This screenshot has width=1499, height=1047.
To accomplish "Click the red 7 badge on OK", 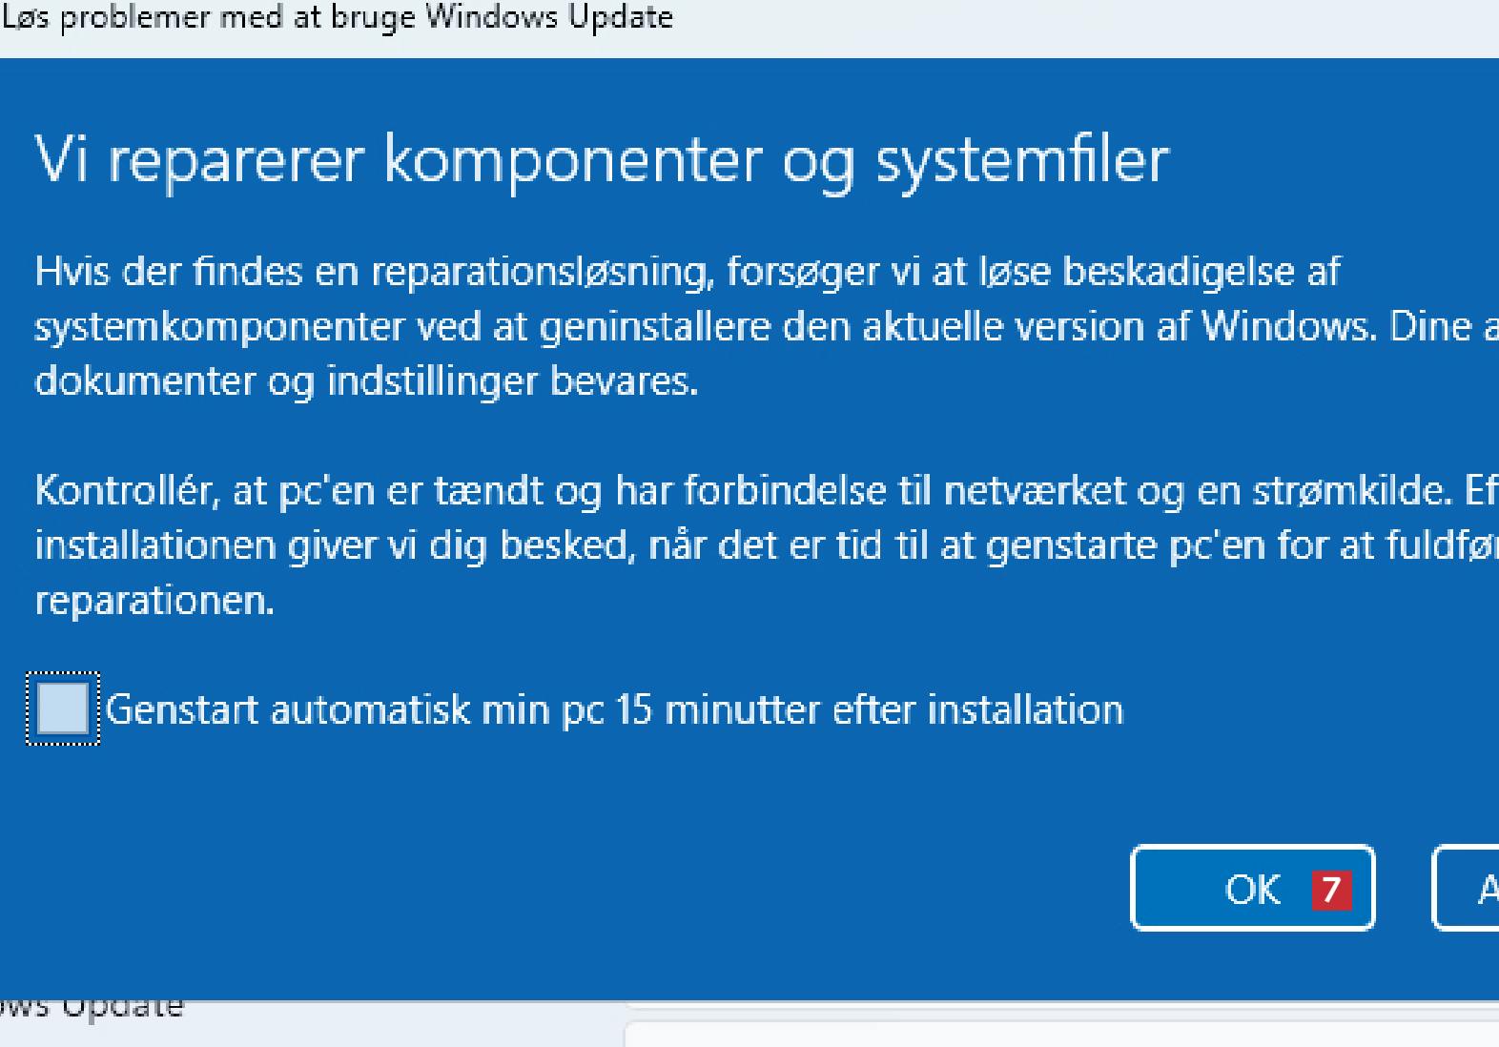I will (x=1331, y=891).
